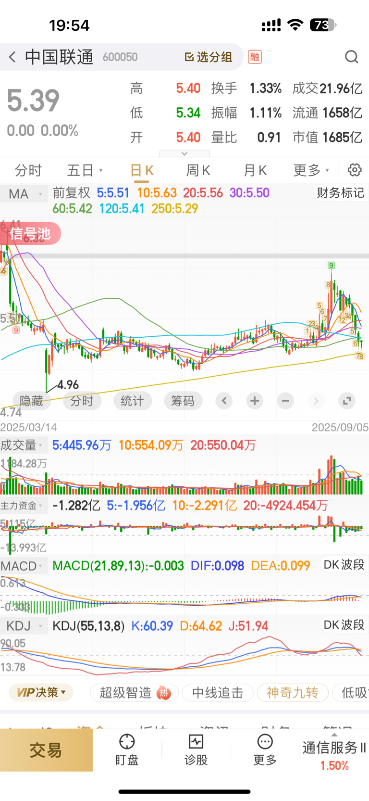Image resolution: width=369 pixels, height=801 pixels.
Task: Tap the 财务标记 toggle
Action: point(340,193)
